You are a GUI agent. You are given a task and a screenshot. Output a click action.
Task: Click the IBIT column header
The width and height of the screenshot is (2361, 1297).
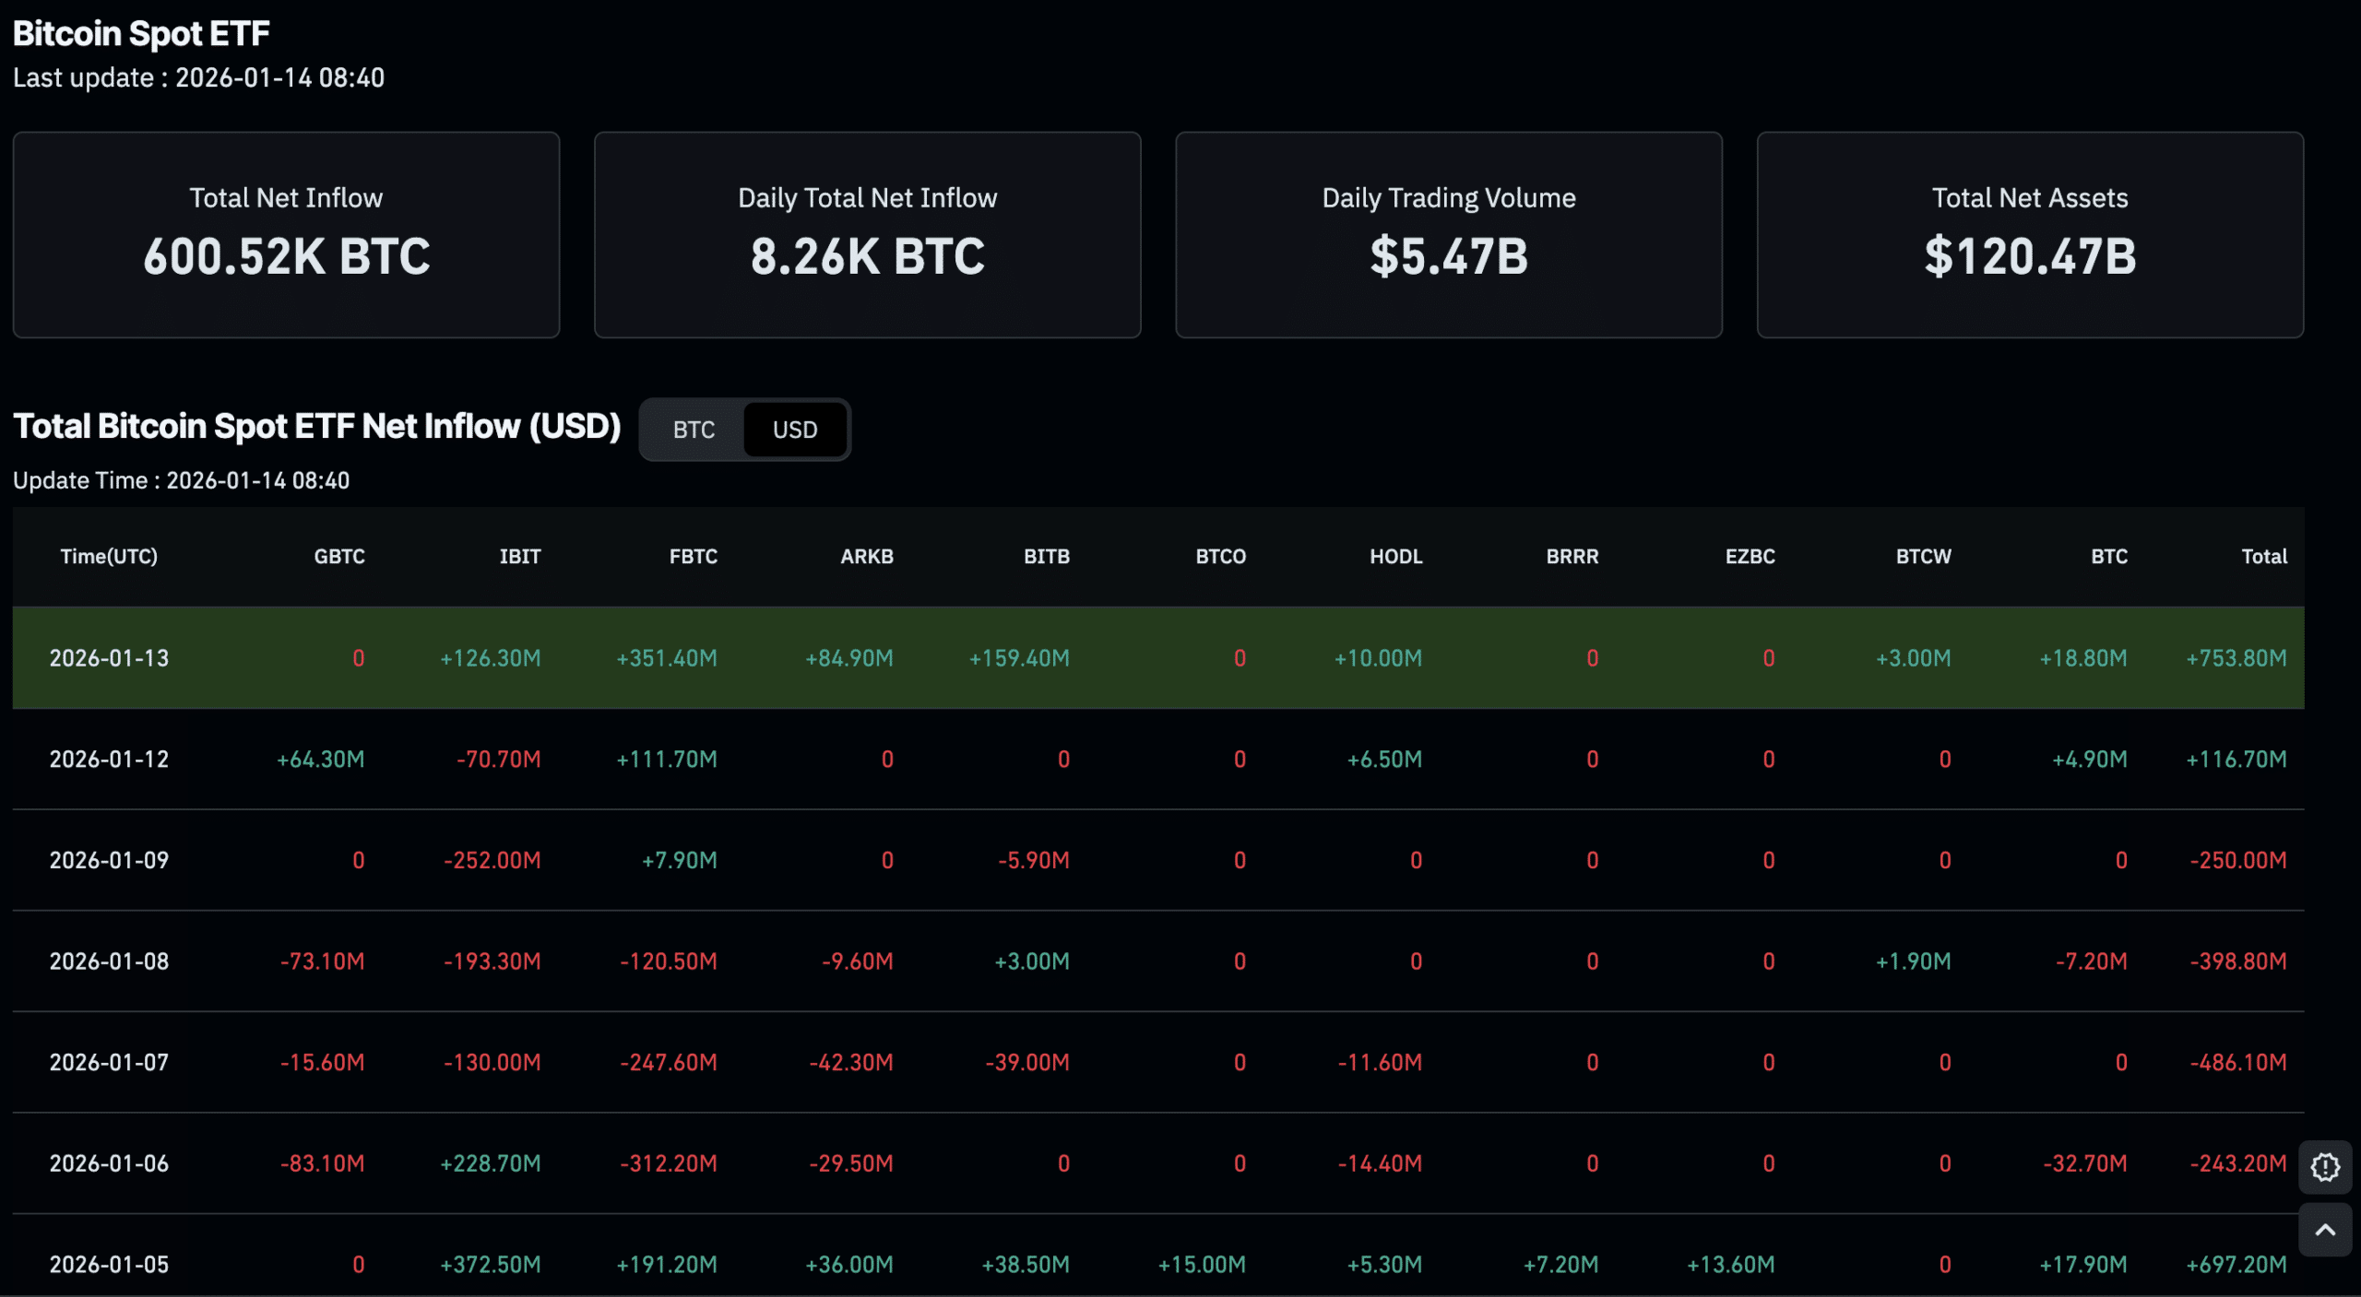click(x=519, y=556)
